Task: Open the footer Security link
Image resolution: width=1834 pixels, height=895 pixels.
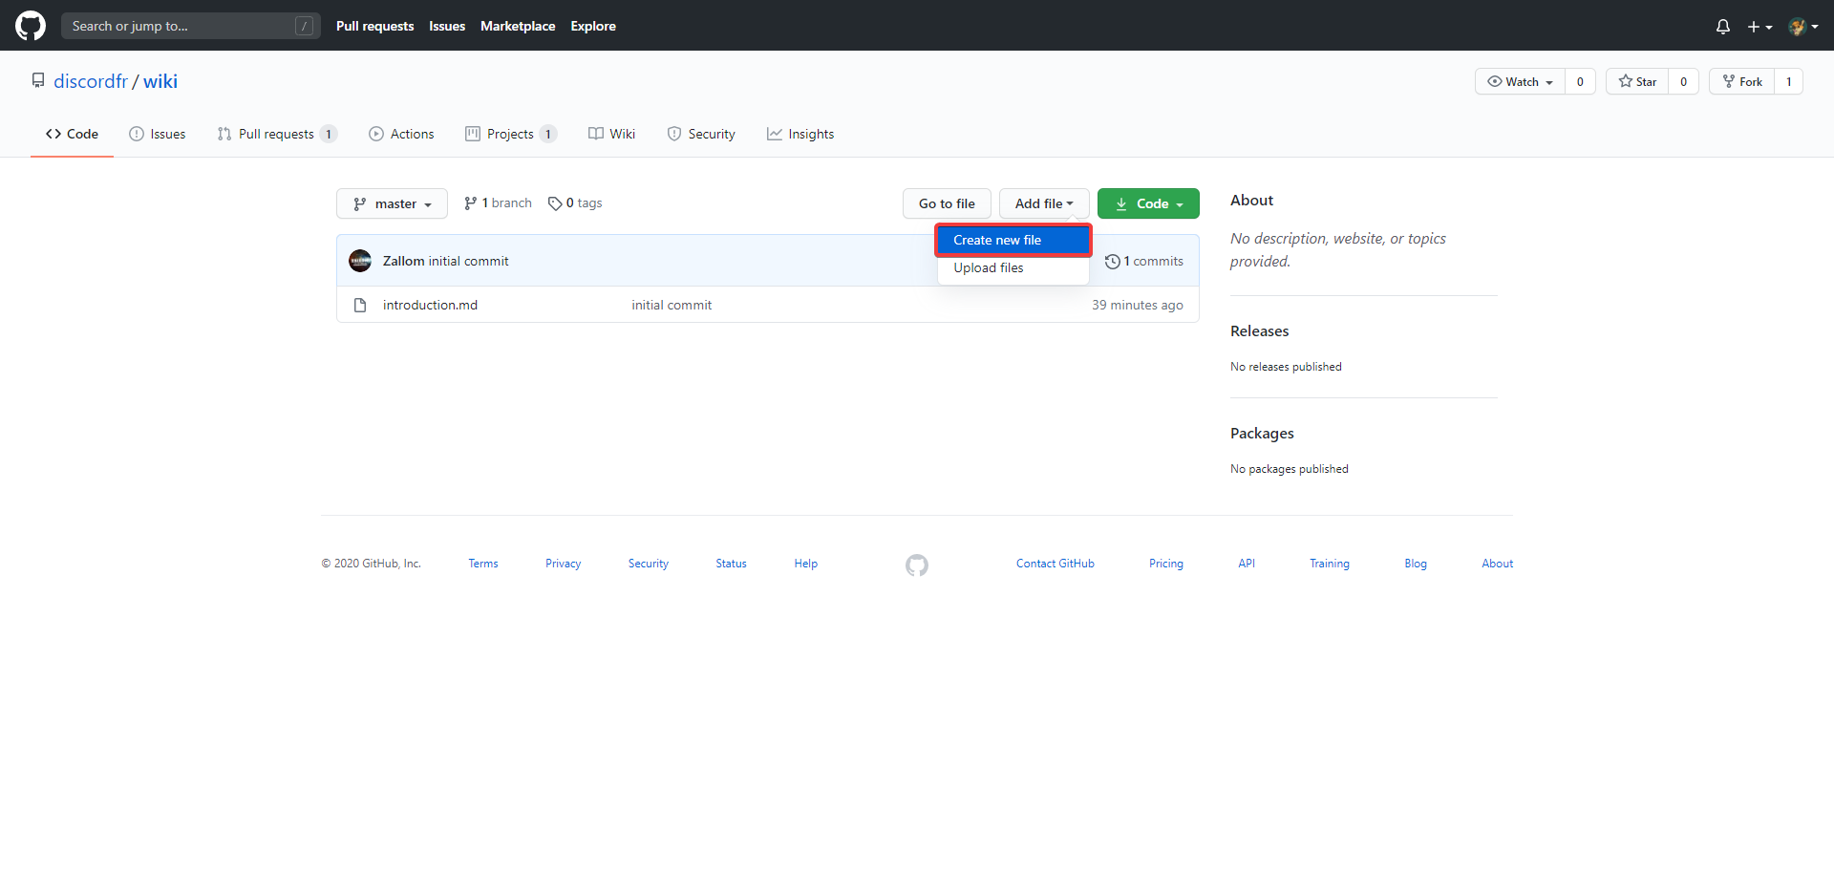Action: coord(648,564)
